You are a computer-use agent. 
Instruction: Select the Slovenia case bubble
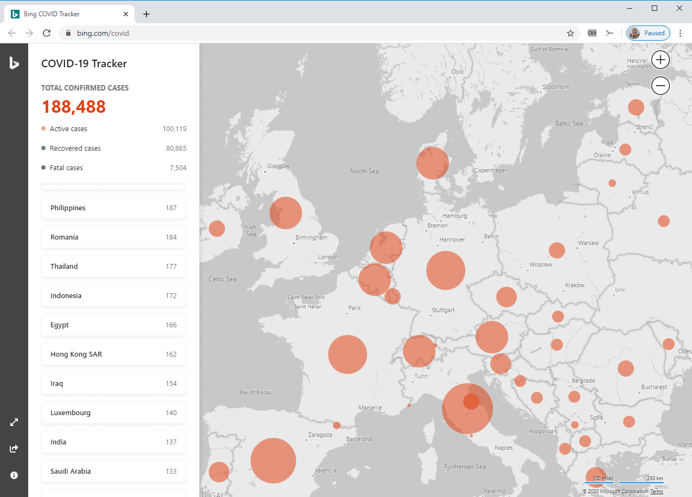tap(501, 364)
